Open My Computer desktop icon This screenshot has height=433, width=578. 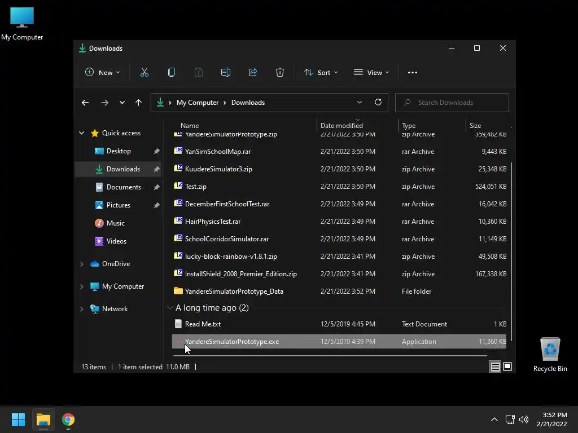22,24
